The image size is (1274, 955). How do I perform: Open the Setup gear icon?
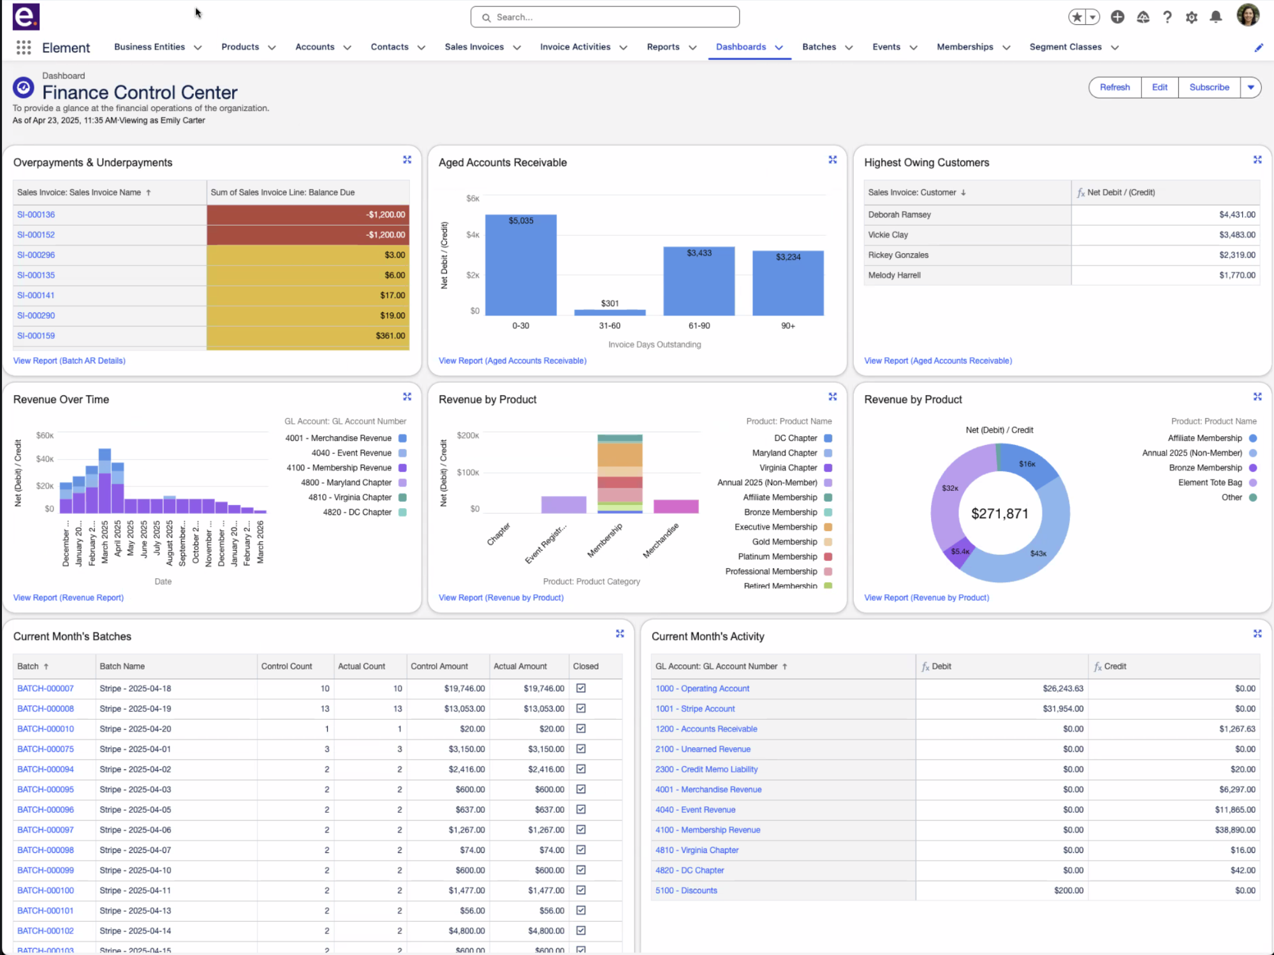click(1191, 17)
